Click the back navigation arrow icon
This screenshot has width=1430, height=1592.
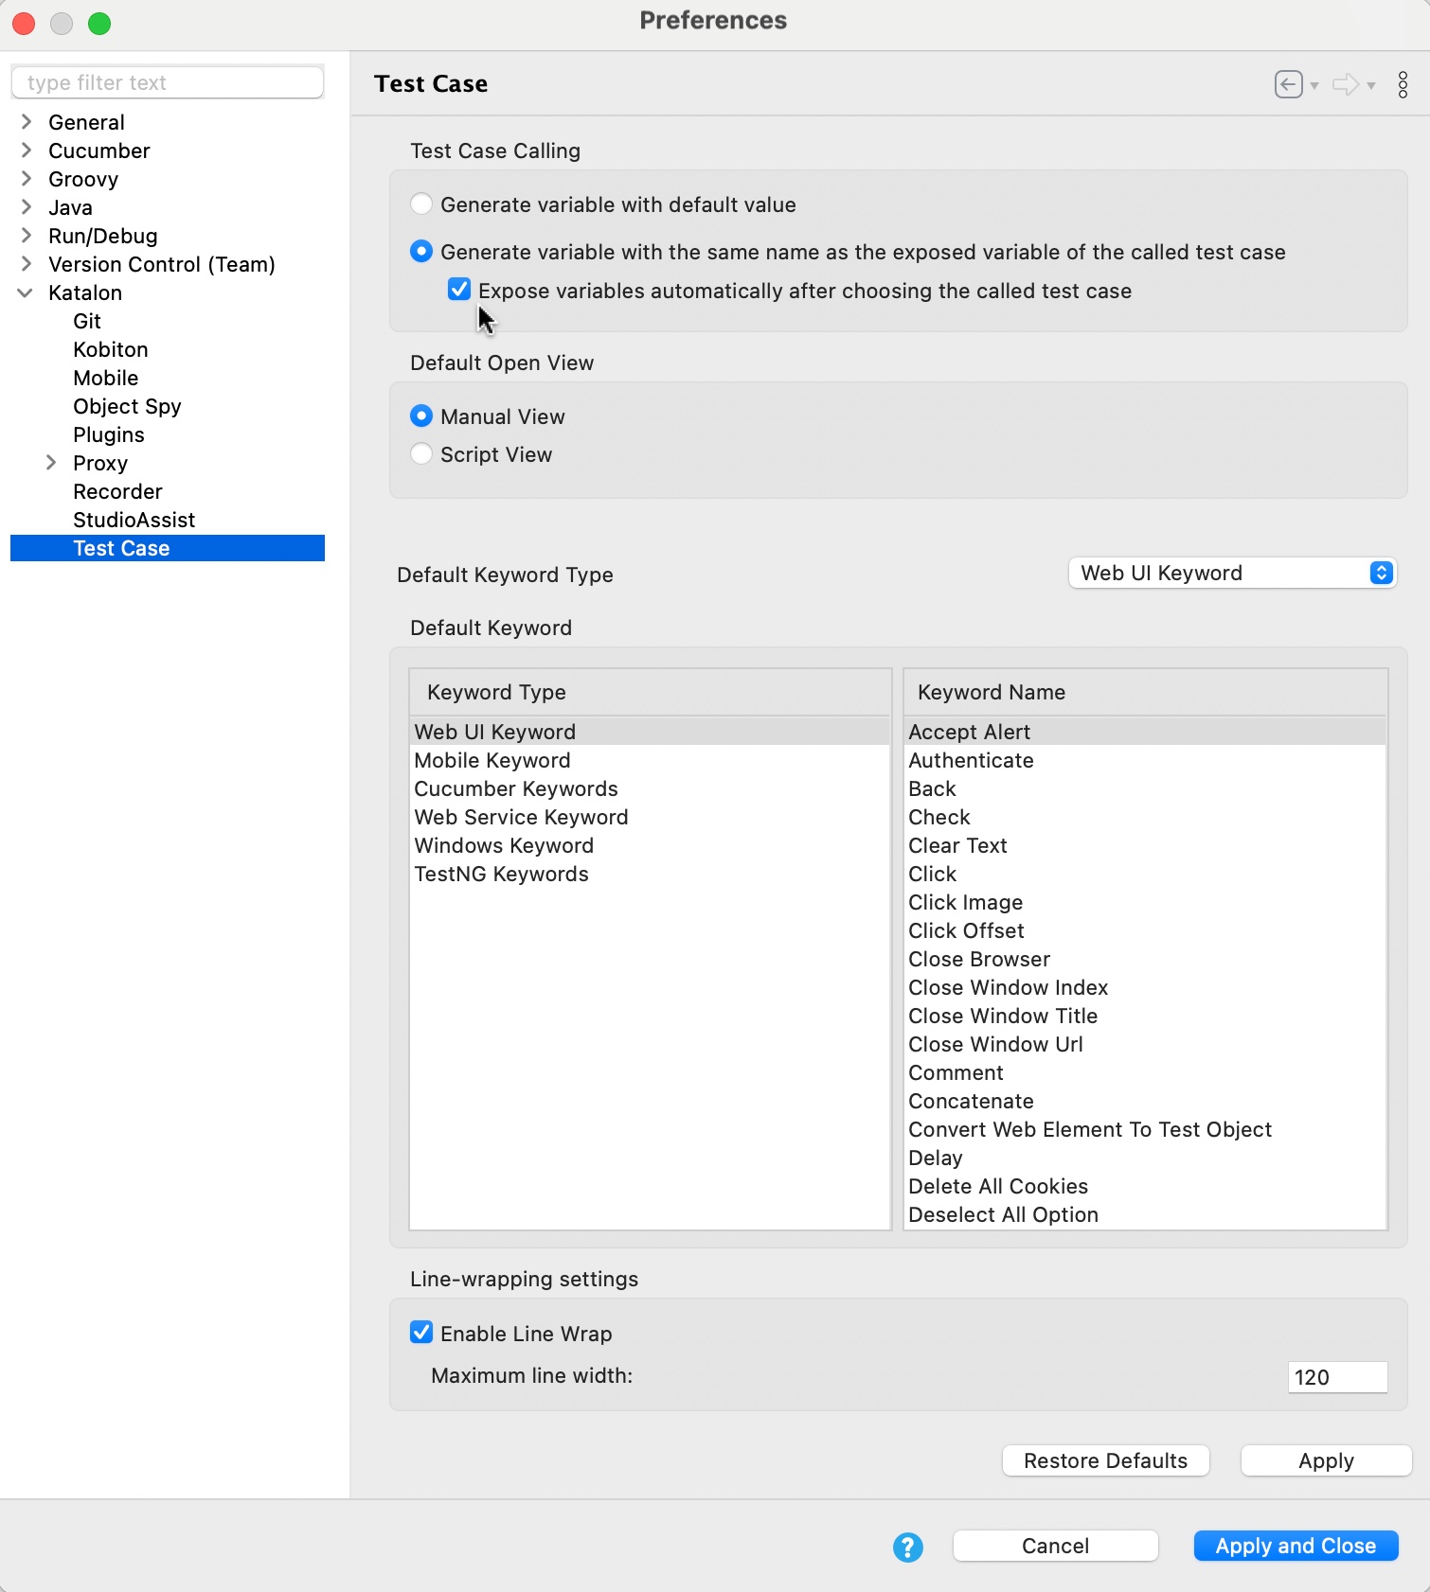[x=1288, y=84]
